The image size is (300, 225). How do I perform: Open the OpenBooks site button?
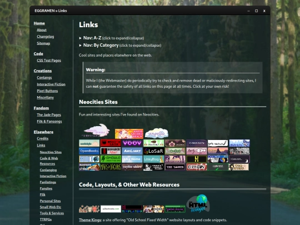(89, 151)
